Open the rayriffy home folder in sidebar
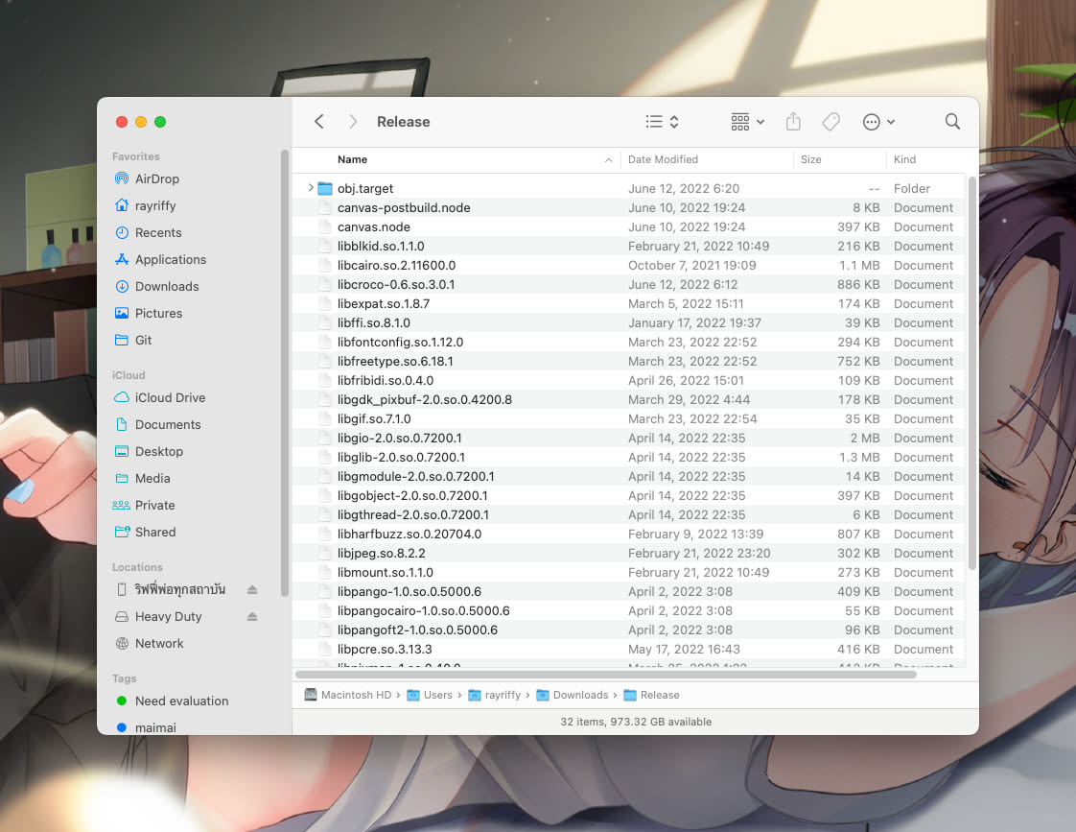The height and width of the screenshot is (832, 1076). (155, 205)
